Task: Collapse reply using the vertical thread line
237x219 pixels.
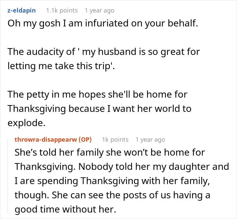Action: coord(8,176)
